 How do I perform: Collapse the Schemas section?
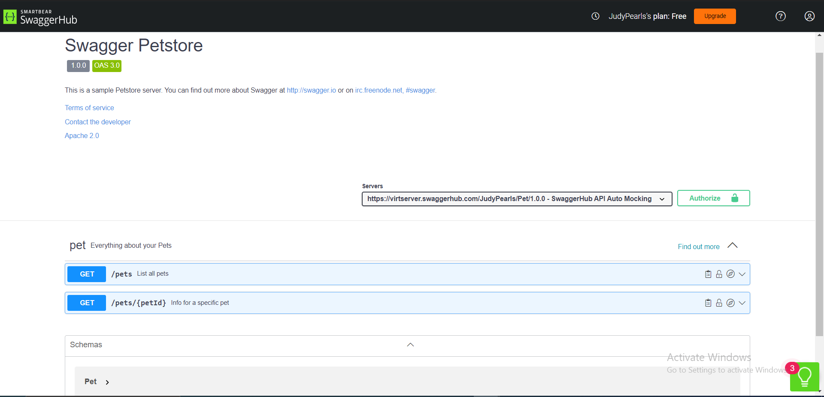pos(410,345)
